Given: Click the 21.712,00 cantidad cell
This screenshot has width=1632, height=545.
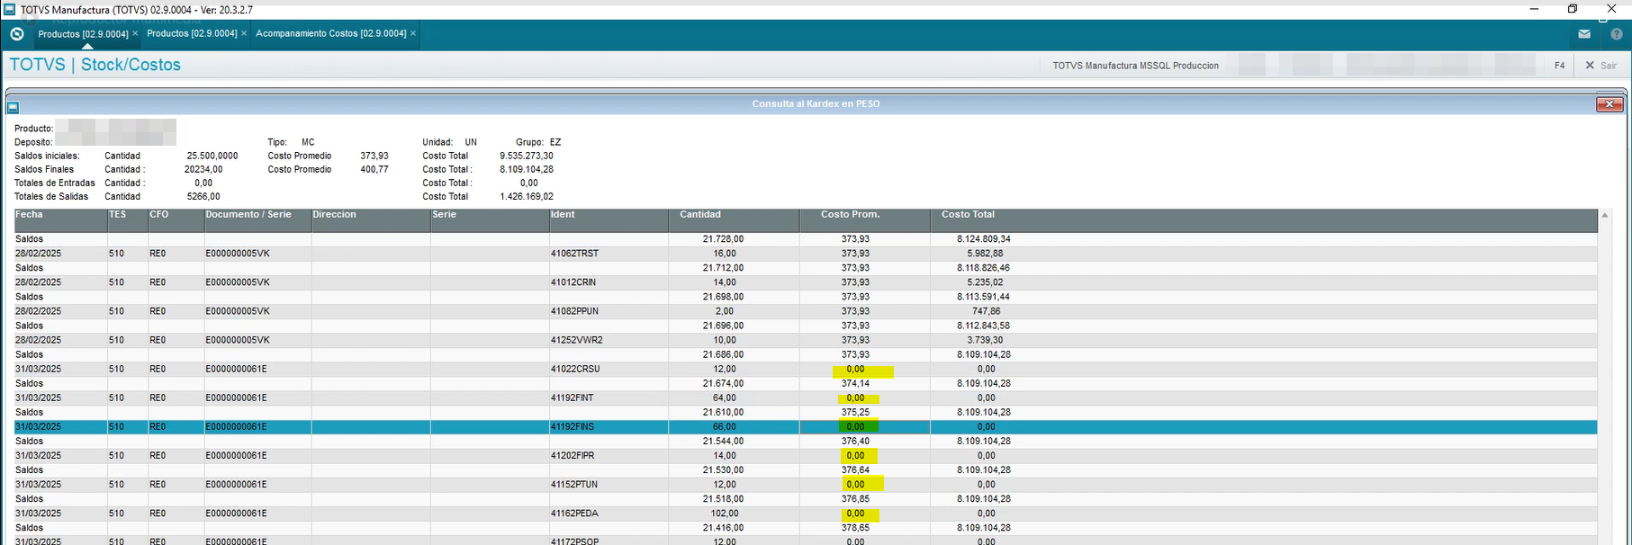Looking at the screenshot, I should [723, 268].
